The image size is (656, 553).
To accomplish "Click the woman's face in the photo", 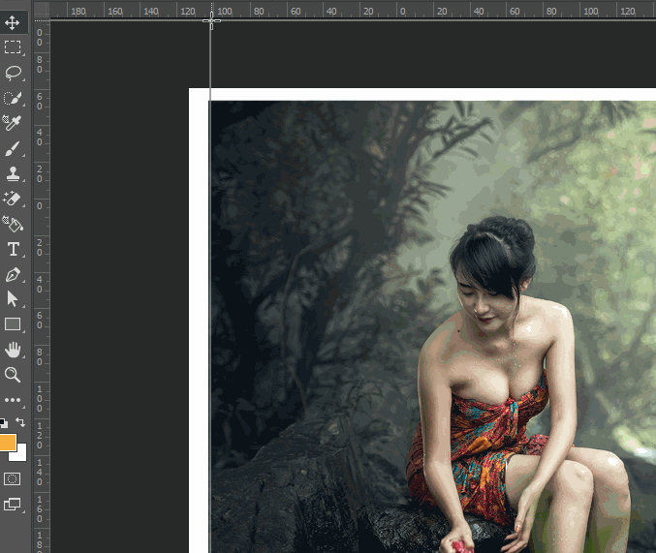I will tap(482, 302).
